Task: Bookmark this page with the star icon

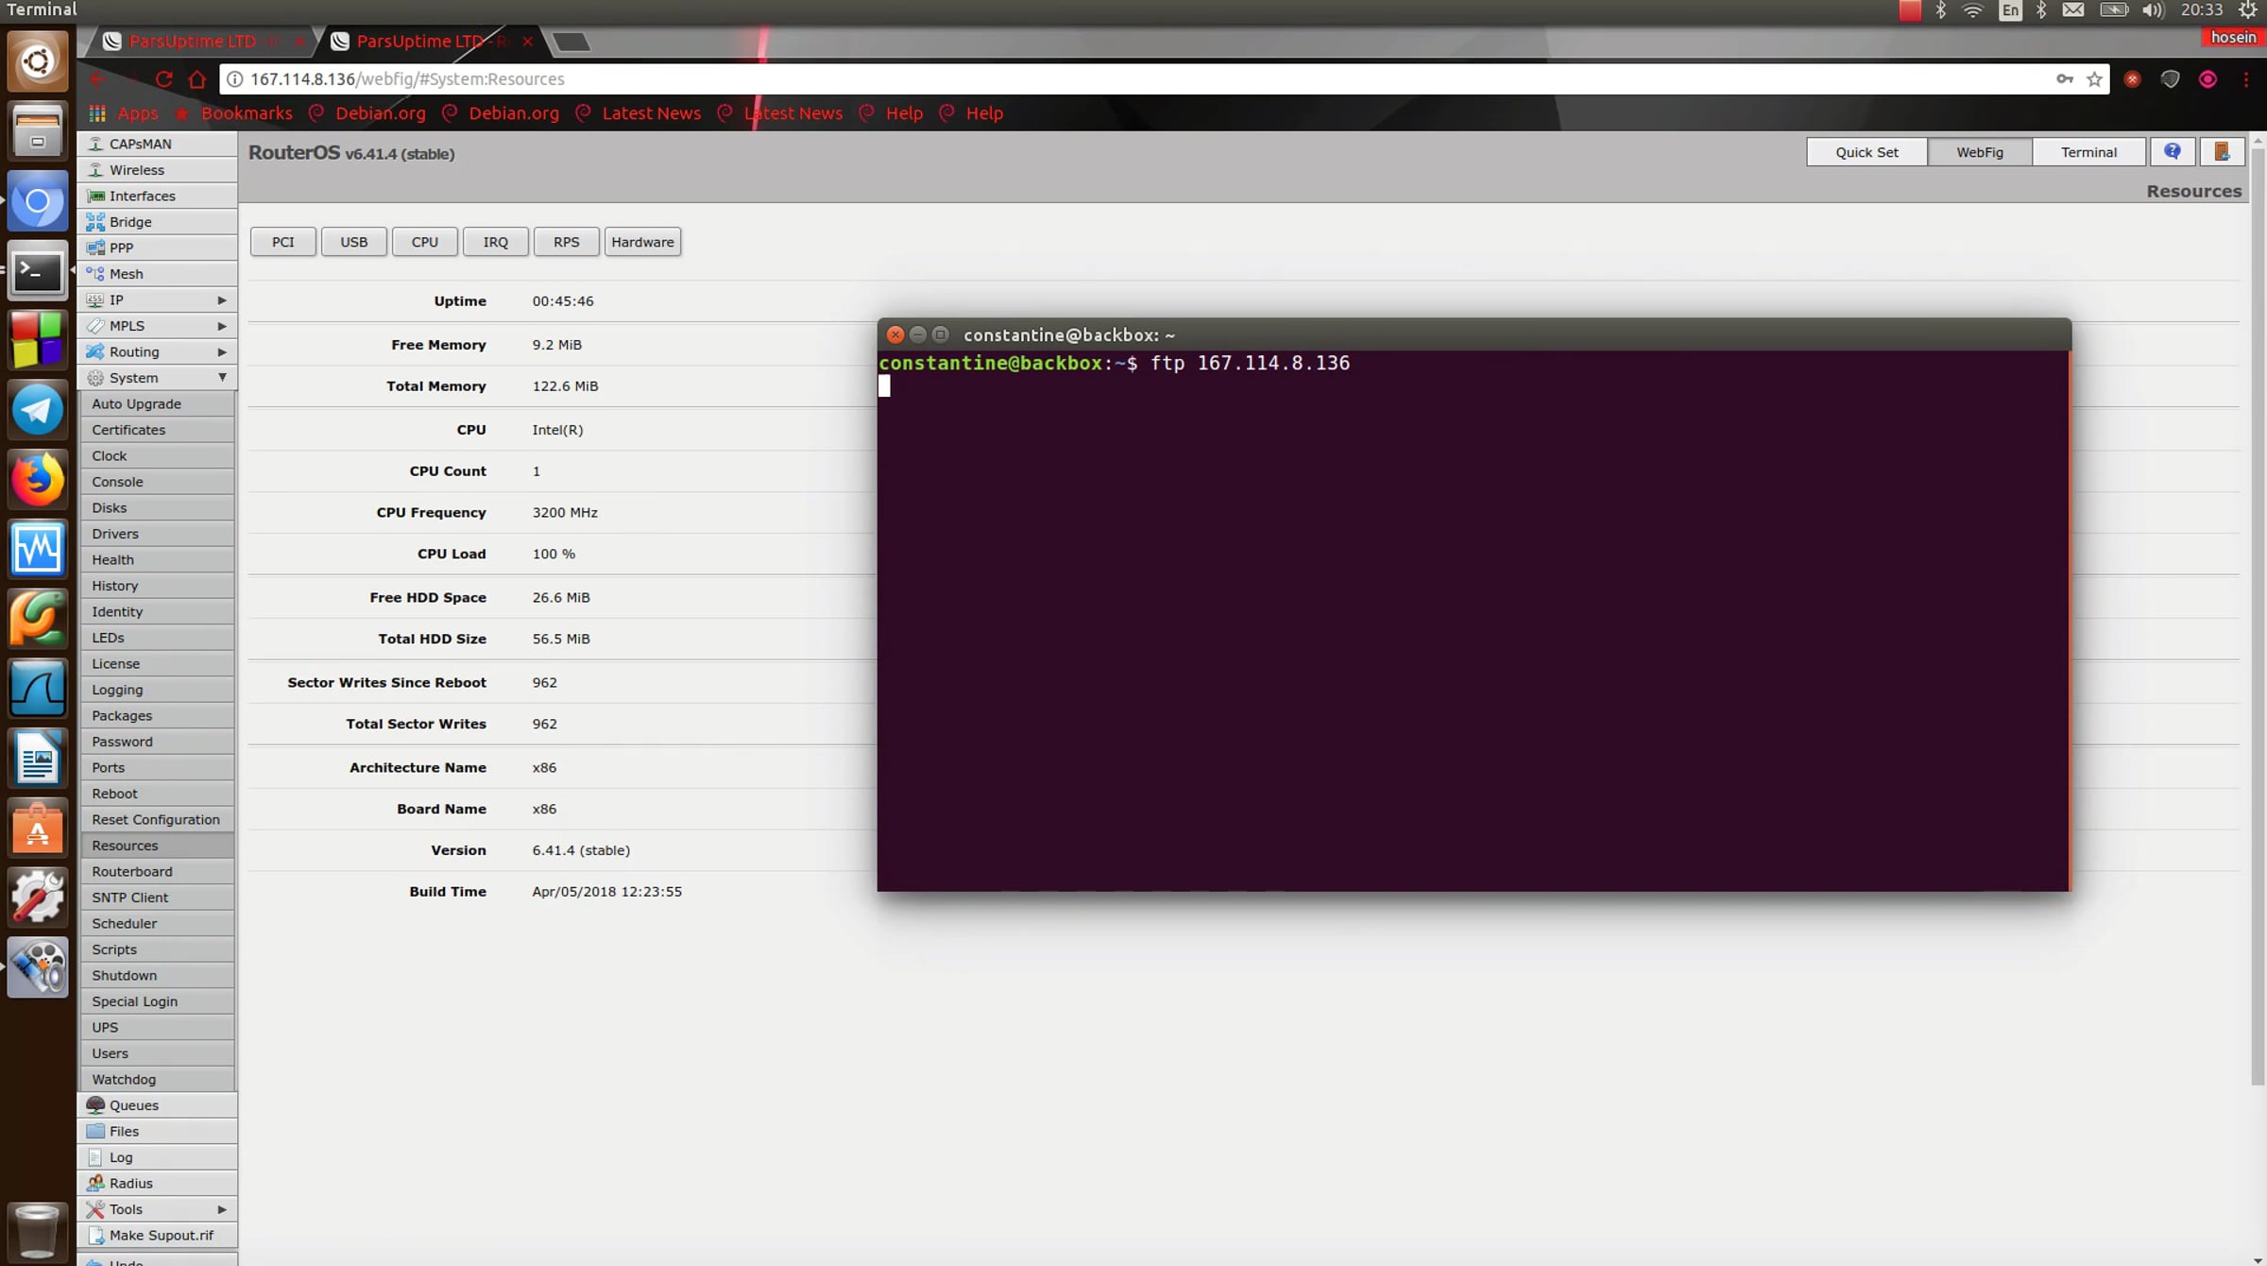Action: coord(2094,79)
